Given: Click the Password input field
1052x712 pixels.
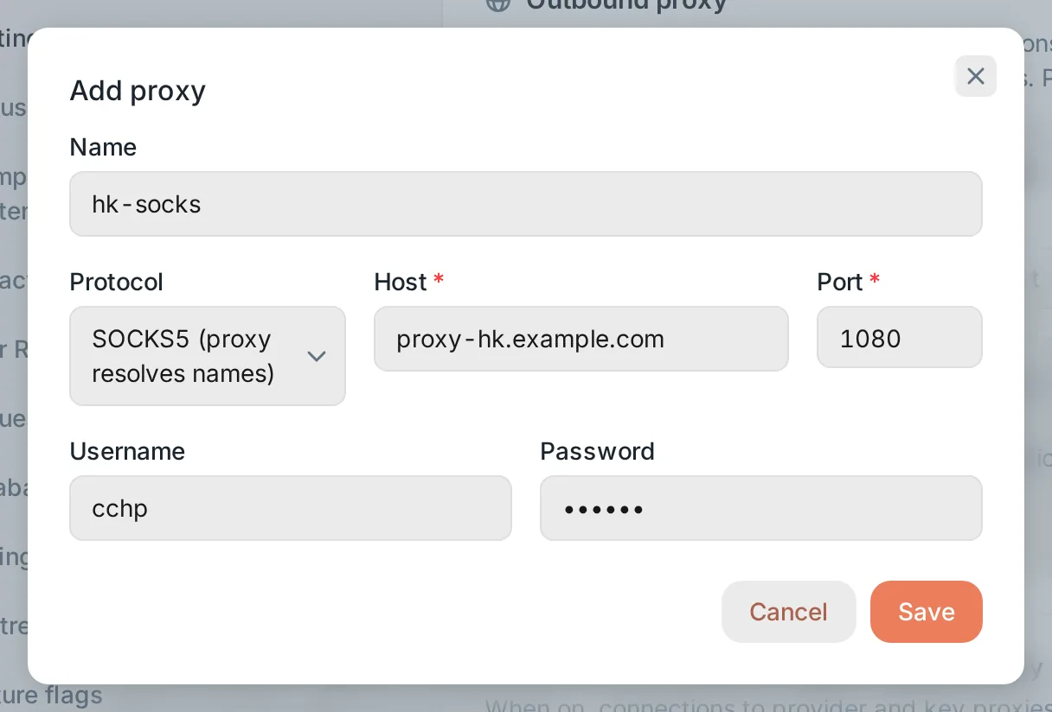Looking at the screenshot, I should tap(761, 508).
